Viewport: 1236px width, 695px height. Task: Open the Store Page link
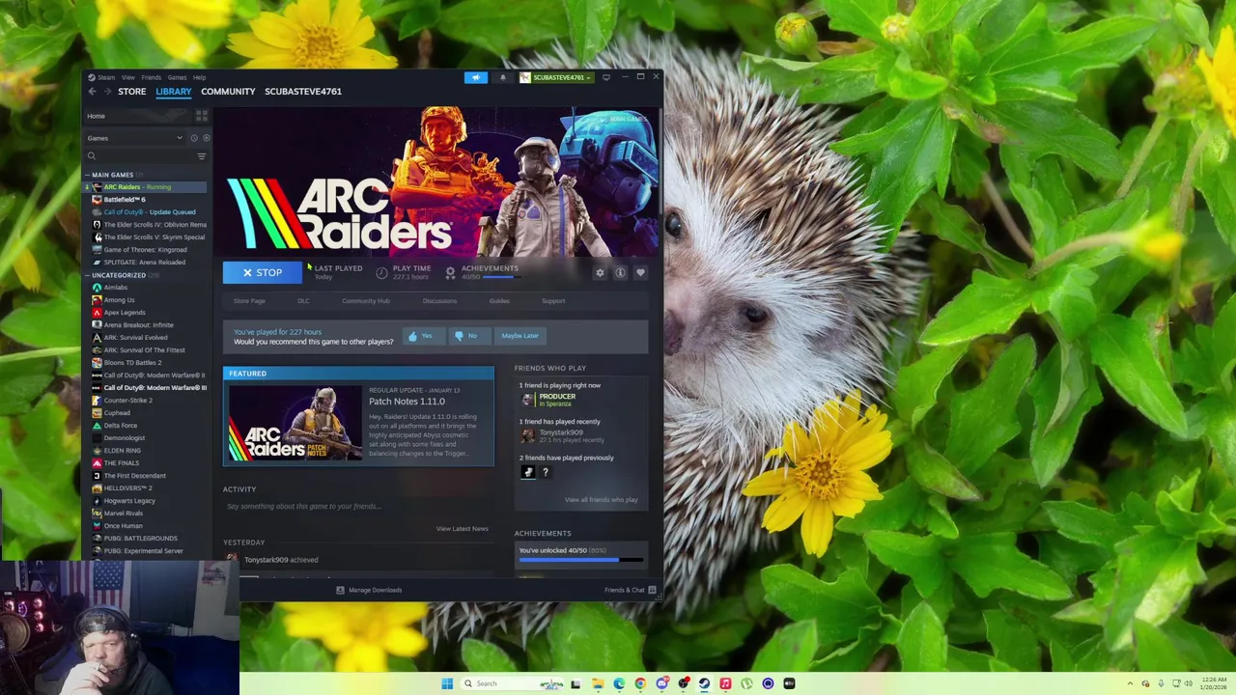tap(249, 301)
